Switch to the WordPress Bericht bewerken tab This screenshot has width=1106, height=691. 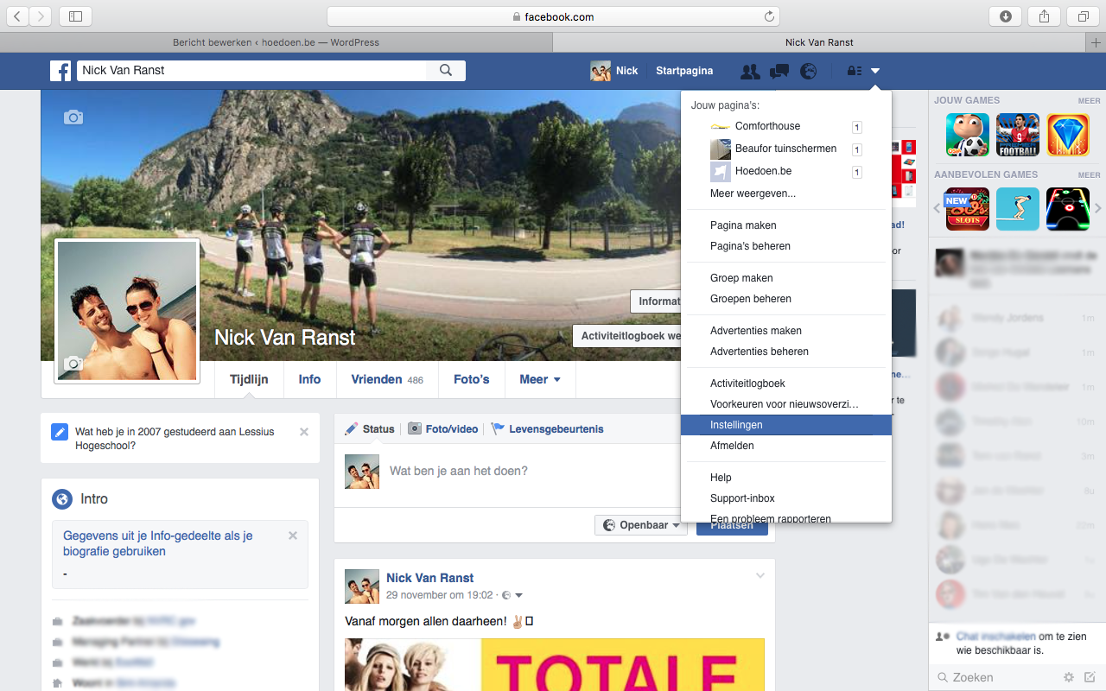tap(276, 42)
